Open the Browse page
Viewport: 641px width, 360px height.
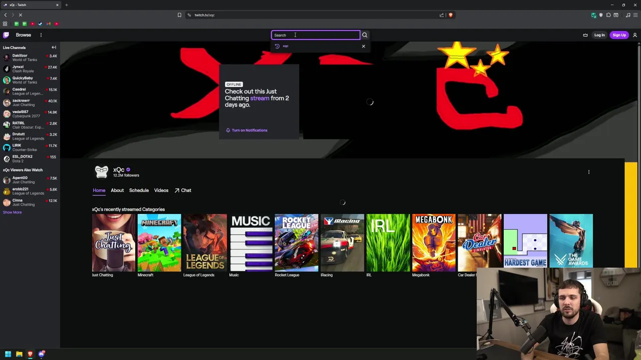23,35
